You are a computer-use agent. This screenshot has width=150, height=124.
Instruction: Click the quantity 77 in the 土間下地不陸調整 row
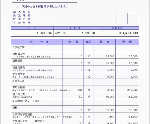[81, 117]
